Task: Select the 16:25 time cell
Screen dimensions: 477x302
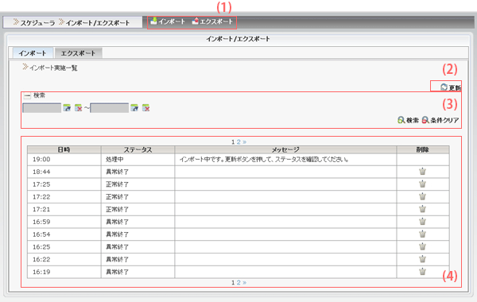Action: [x=64, y=246]
